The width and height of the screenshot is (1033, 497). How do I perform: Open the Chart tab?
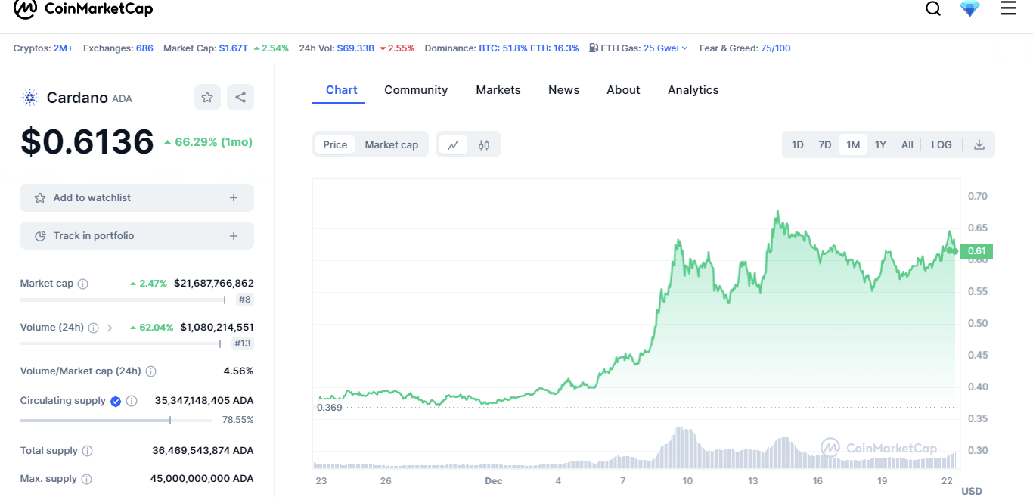coord(341,89)
